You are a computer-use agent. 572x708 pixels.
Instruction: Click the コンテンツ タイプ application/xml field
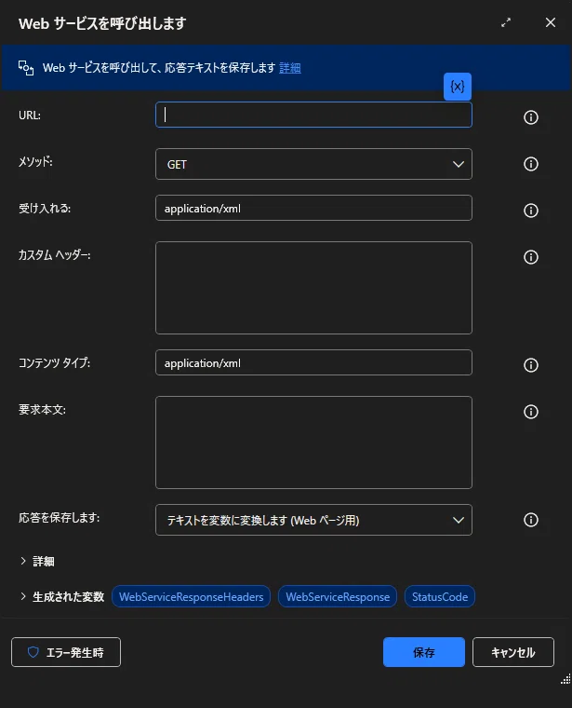313,362
